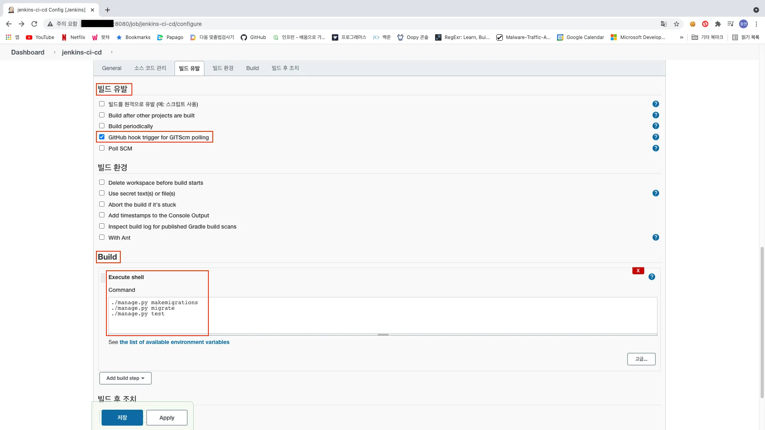Click help icon next to With Ant
Image resolution: width=765 pixels, height=430 pixels.
point(655,237)
